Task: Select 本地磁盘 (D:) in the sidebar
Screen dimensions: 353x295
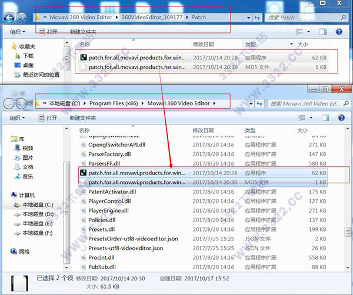Action: (34, 214)
